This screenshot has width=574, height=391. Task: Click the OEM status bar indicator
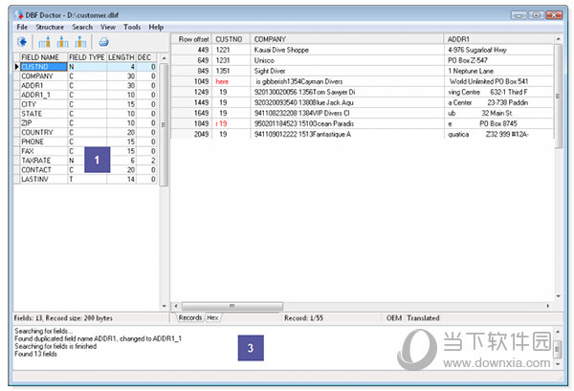tap(394, 317)
